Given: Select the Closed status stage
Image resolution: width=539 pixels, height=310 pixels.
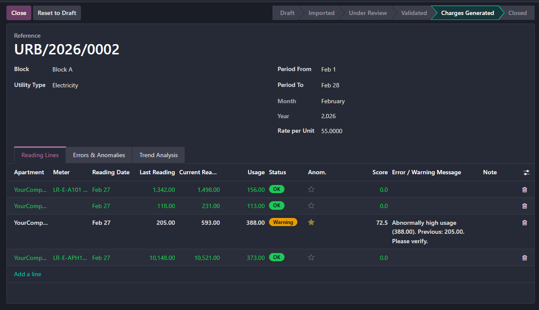Looking at the screenshot, I should pos(518,13).
